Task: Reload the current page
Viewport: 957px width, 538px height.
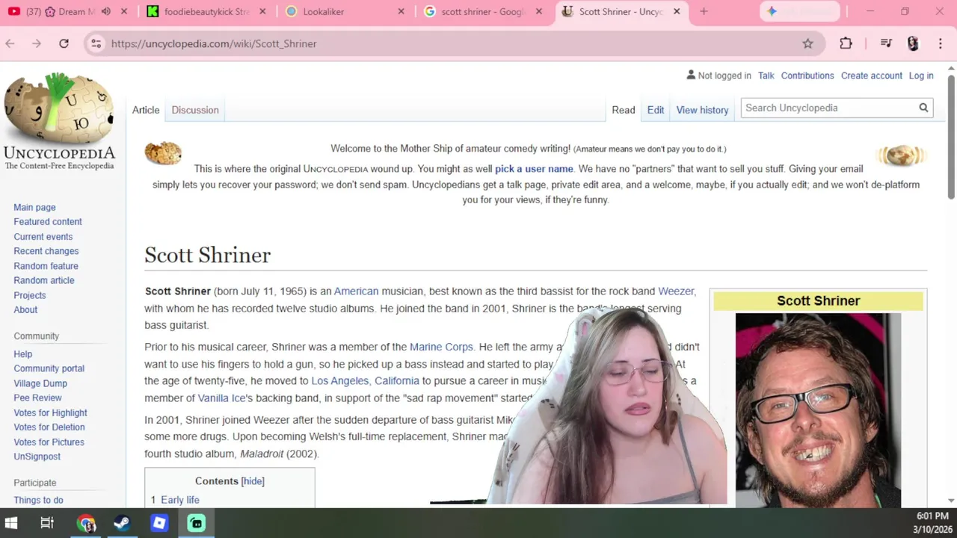Action: pos(64,43)
